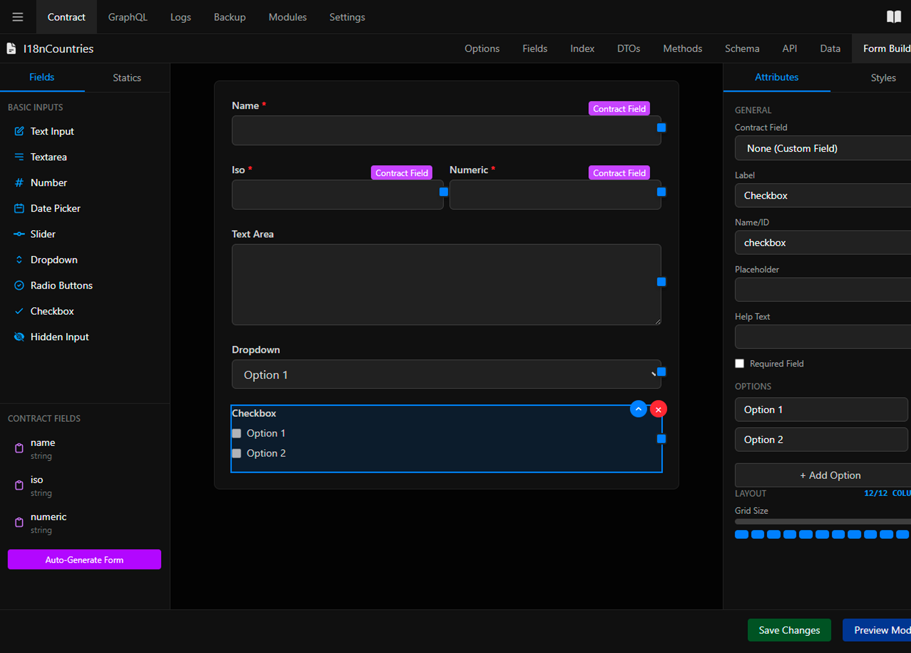Click the Auto-Generate Form button
Viewport: 911px width, 653px height.
coord(84,559)
